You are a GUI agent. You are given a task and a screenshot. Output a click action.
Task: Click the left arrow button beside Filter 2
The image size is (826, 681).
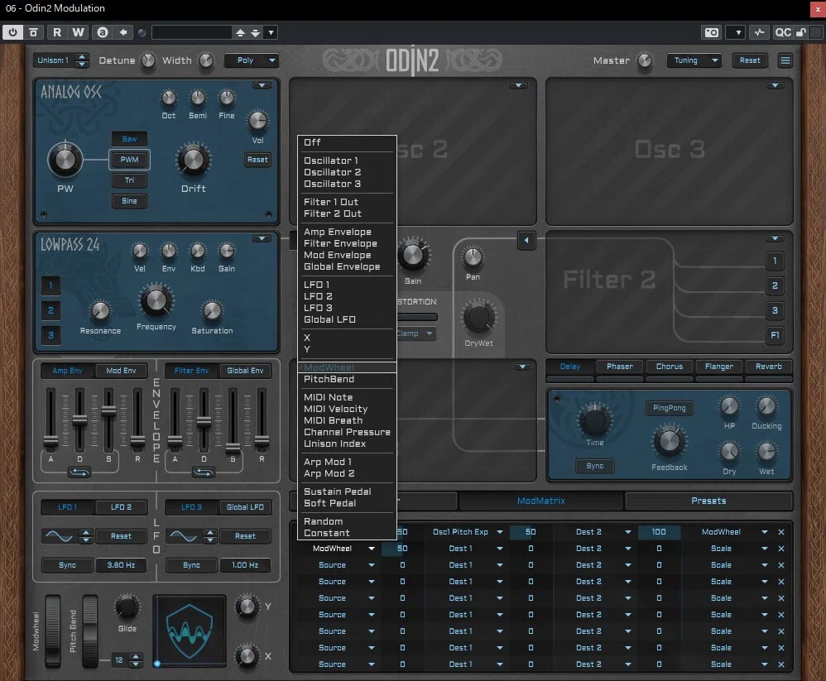click(526, 241)
